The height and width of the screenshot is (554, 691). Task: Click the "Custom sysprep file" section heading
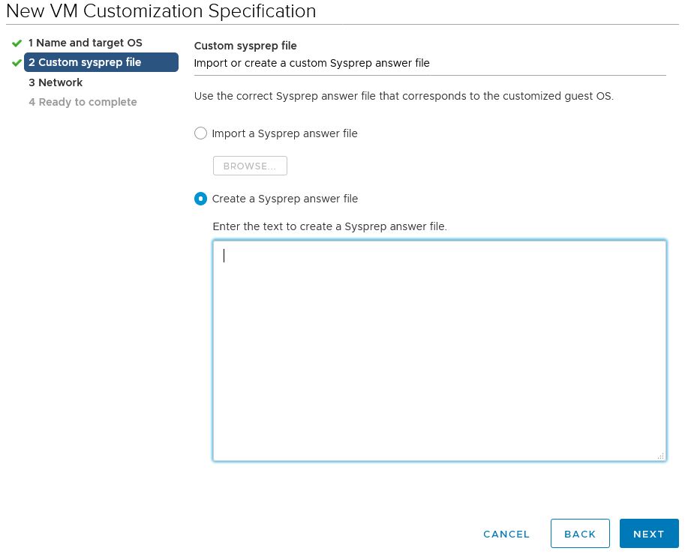(245, 46)
